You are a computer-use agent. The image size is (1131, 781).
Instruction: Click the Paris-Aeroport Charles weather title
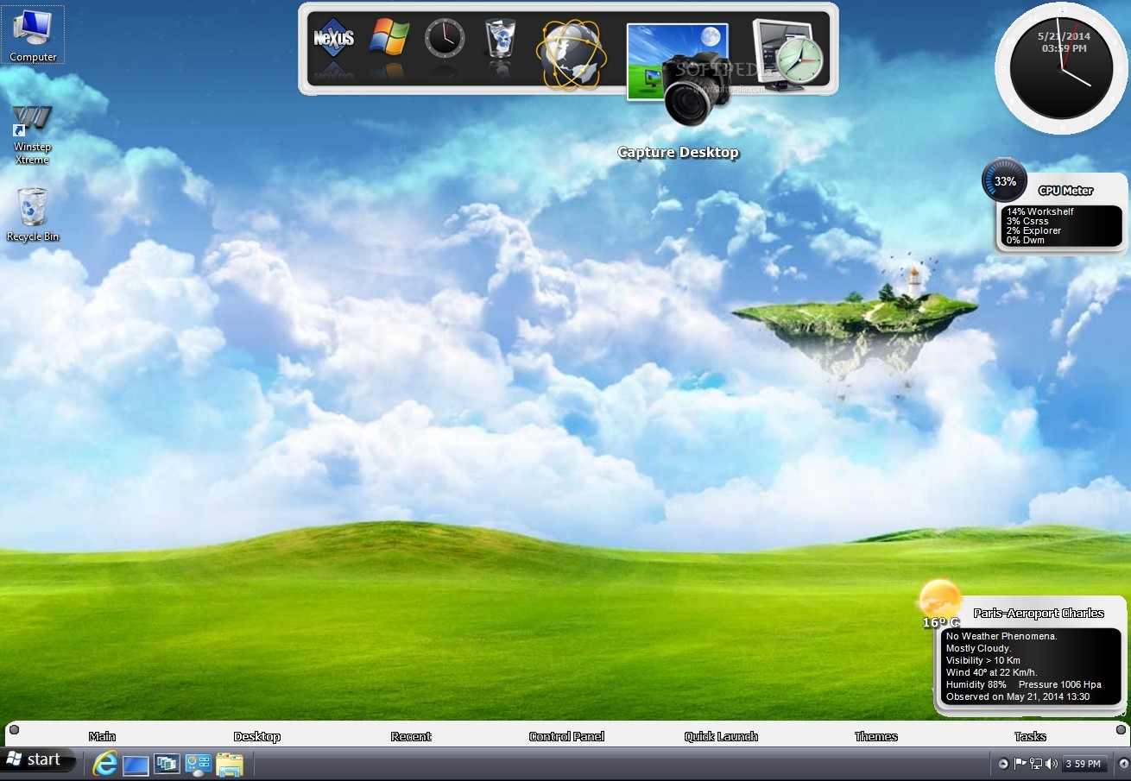click(1039, 614)
